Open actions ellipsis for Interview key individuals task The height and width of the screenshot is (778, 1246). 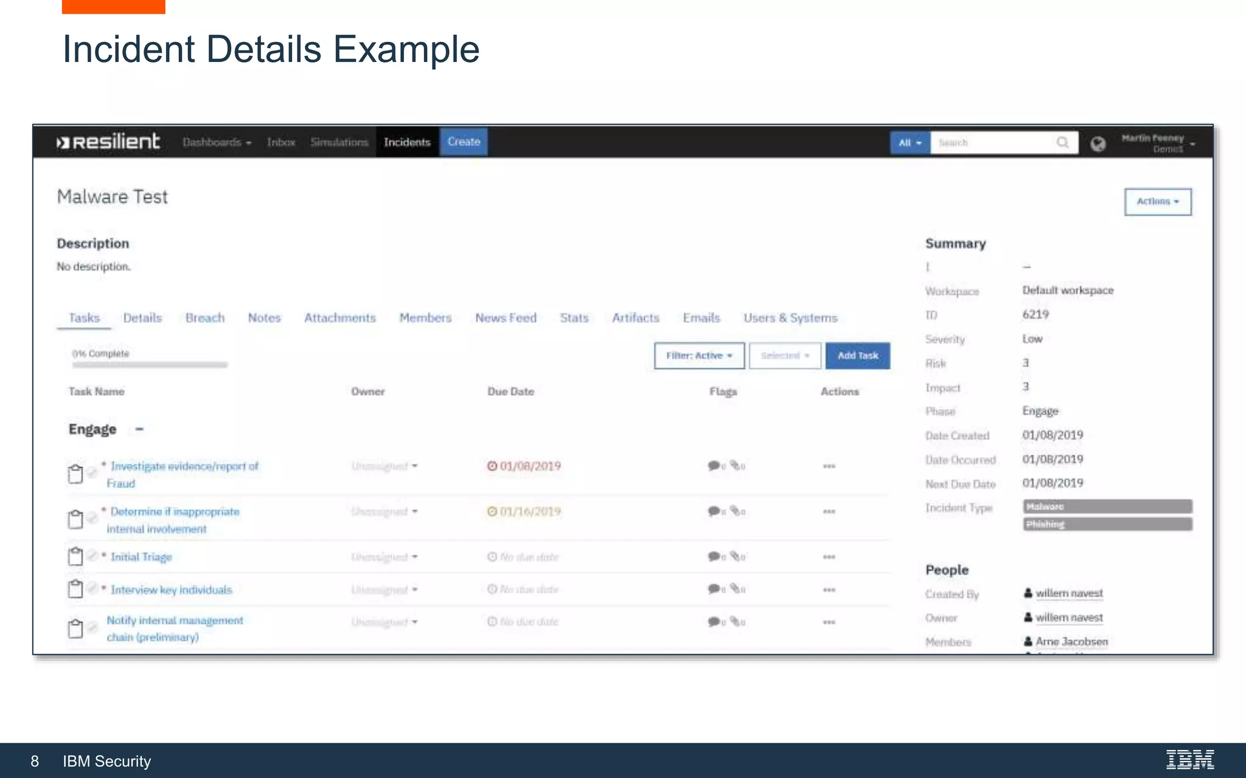(829, 590)
